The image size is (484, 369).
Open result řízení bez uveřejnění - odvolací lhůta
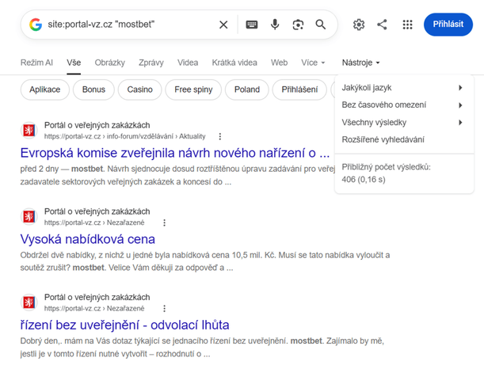[124, 325]
